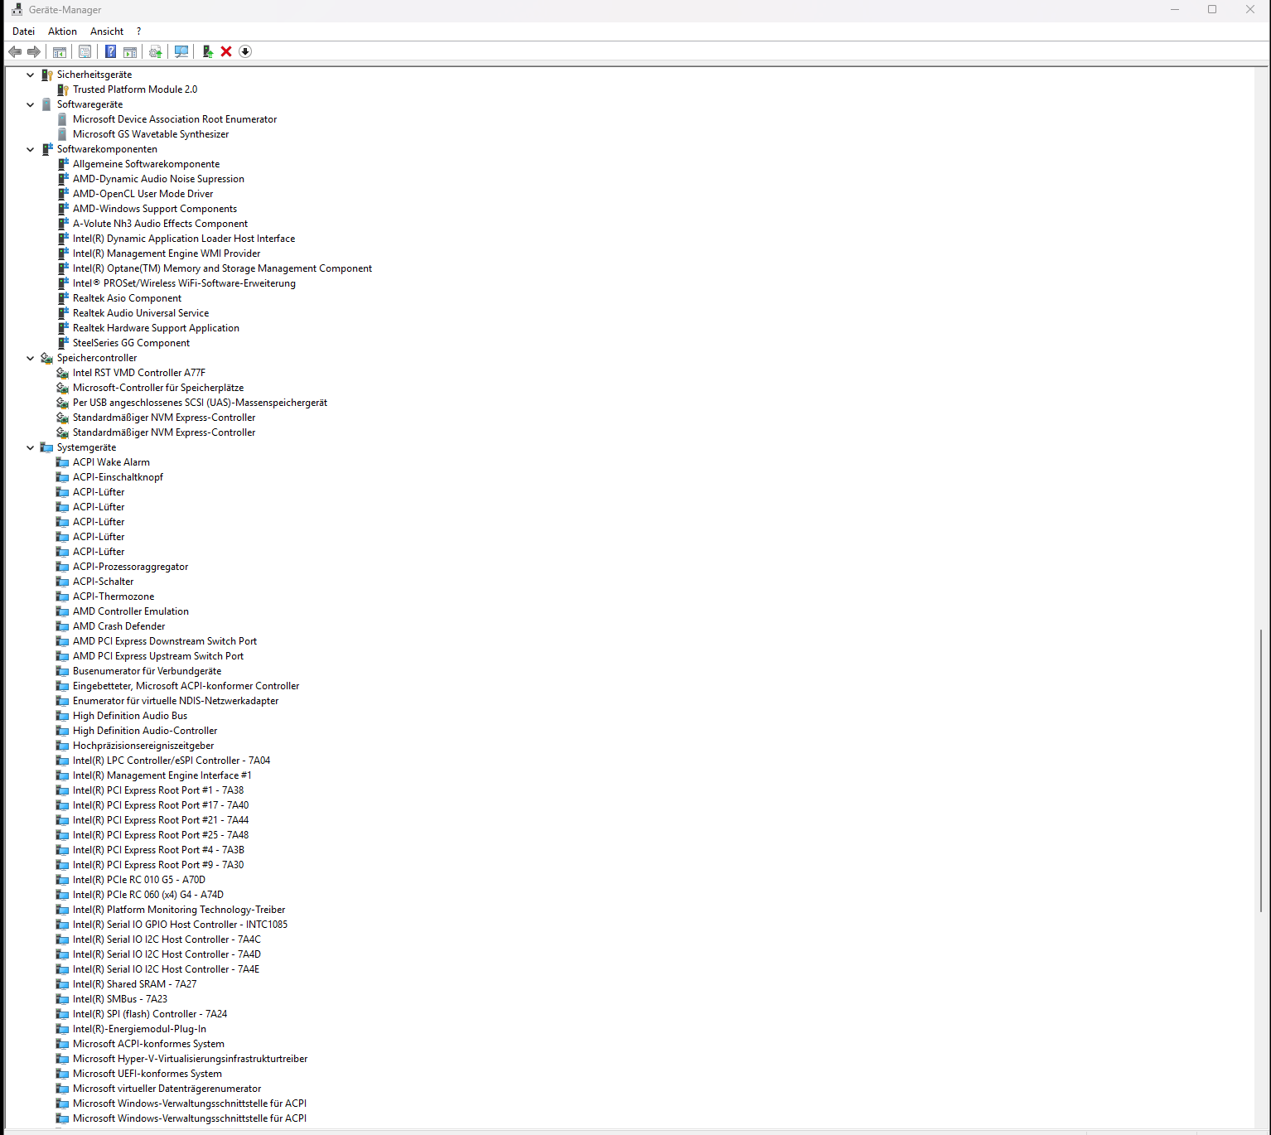Click the red X uninstall device icon
1271x1135 pixels.
click(x=226, y=51)
